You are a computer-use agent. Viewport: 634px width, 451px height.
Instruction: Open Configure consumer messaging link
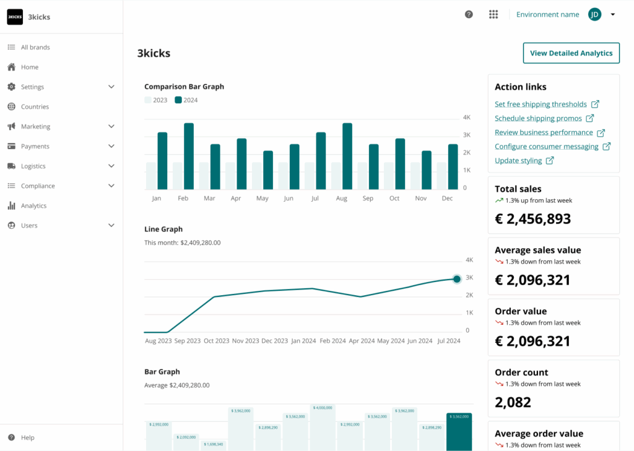point(547,146)
